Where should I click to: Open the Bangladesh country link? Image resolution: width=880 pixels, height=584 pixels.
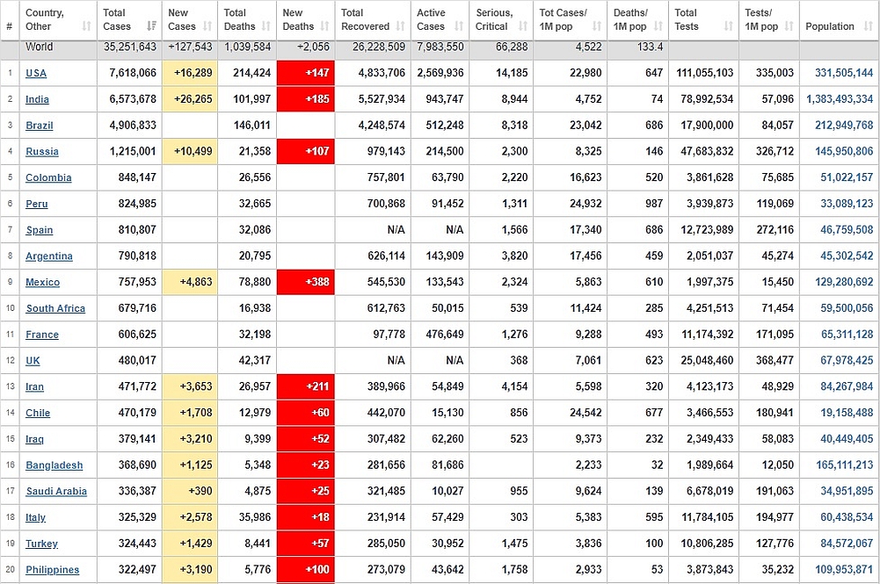point(54,465)
